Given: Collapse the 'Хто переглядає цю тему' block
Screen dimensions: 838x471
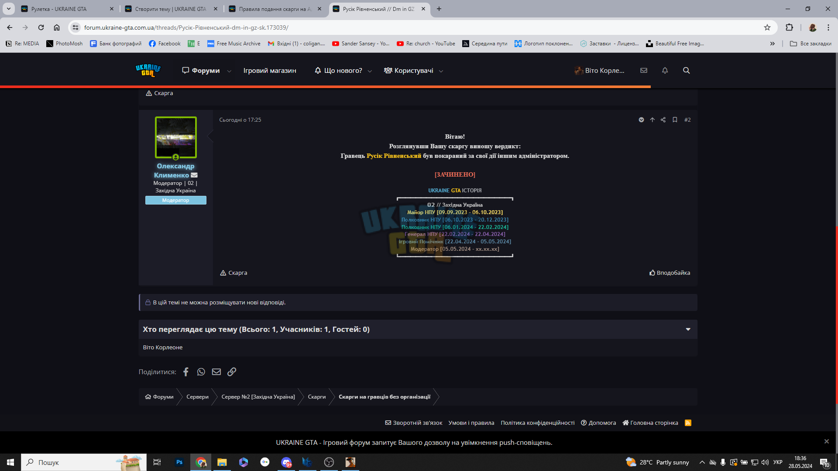Looking at the screenshot, I should point(688,329).
